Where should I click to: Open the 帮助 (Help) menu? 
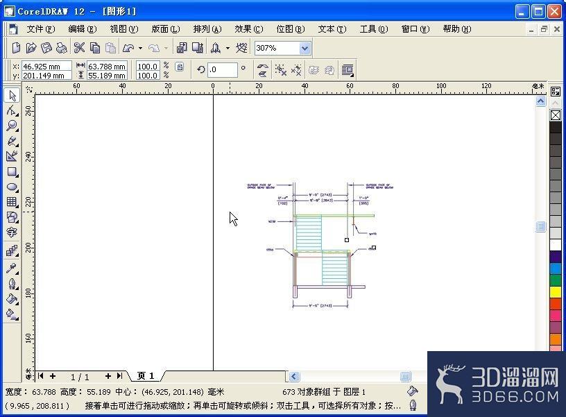coord(457,29)
